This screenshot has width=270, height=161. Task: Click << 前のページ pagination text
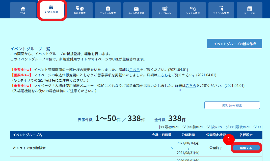click(199, 127)
